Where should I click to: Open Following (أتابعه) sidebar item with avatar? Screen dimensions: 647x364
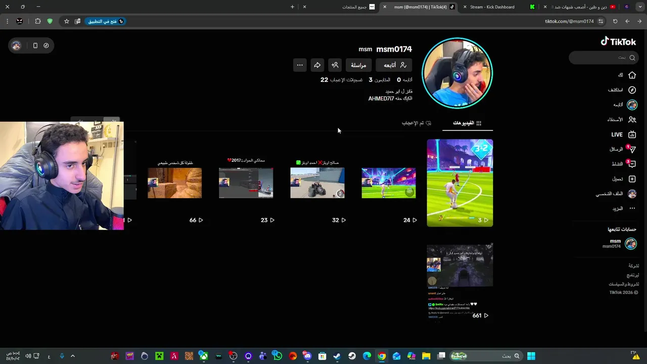click(625, 105)
